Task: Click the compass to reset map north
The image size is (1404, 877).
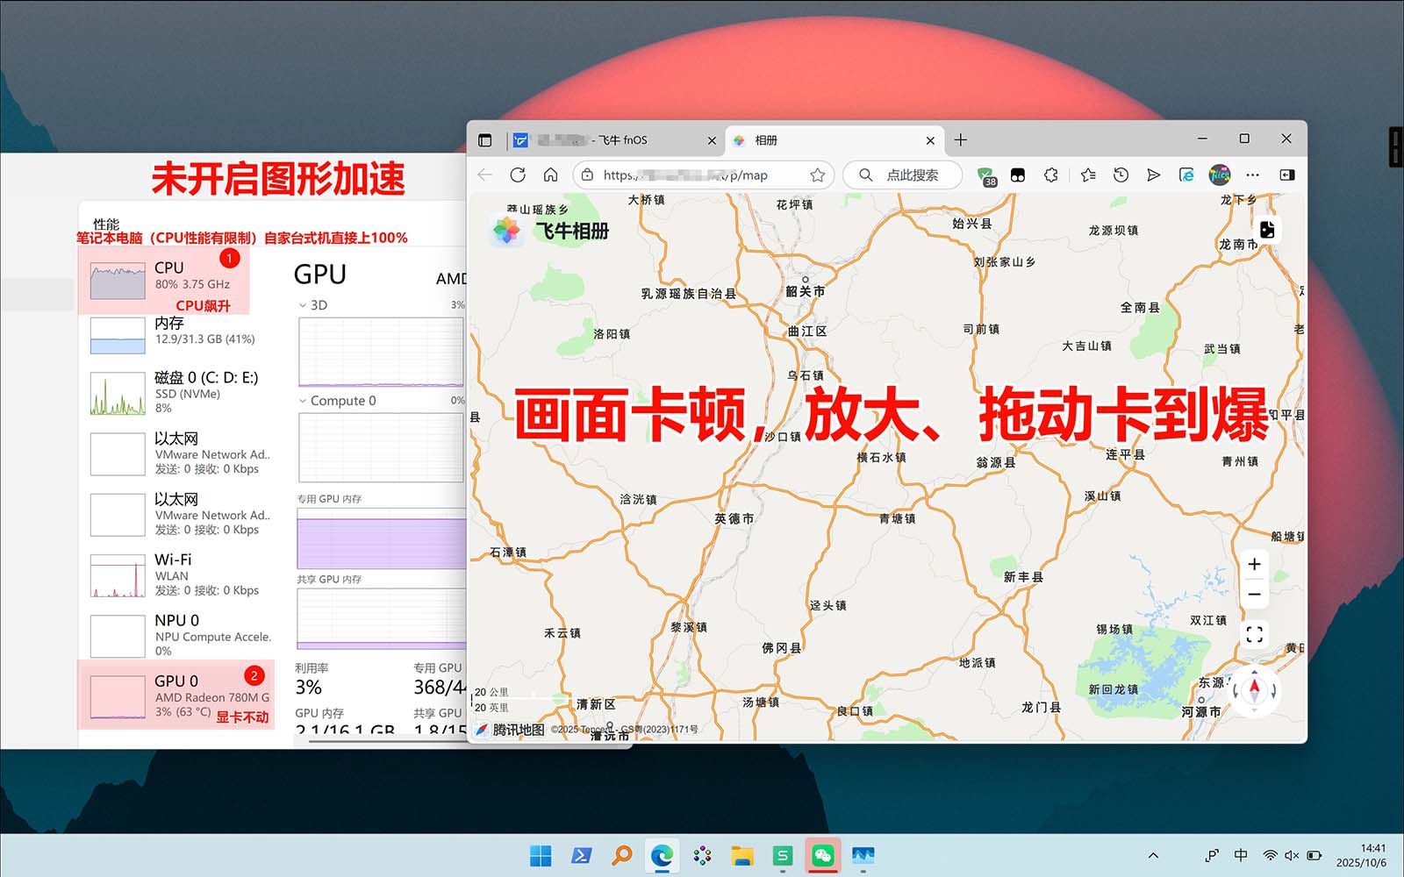Action: coord(1254,689)
